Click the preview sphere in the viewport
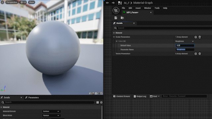This screenshot has width=212, height=119. click(53, 48)
